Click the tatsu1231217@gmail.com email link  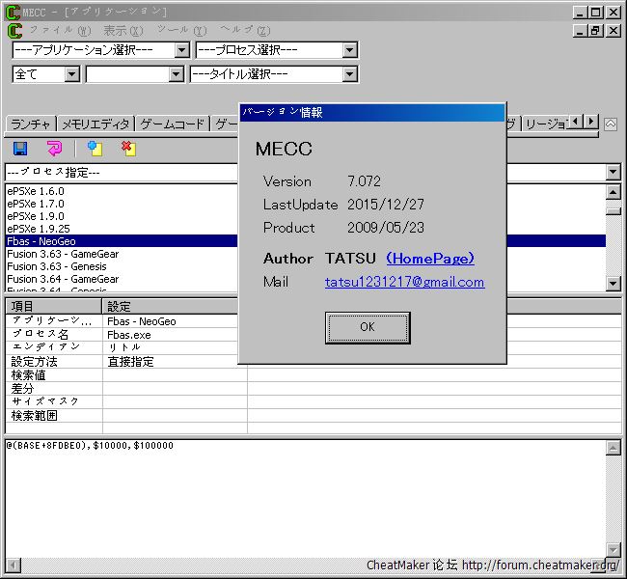click(x=404, y=282)
